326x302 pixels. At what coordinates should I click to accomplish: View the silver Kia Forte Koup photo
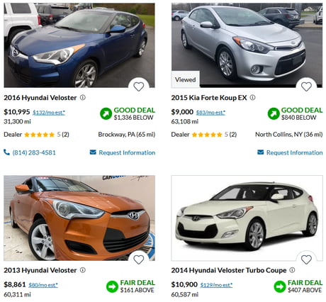tap(247, 45)
